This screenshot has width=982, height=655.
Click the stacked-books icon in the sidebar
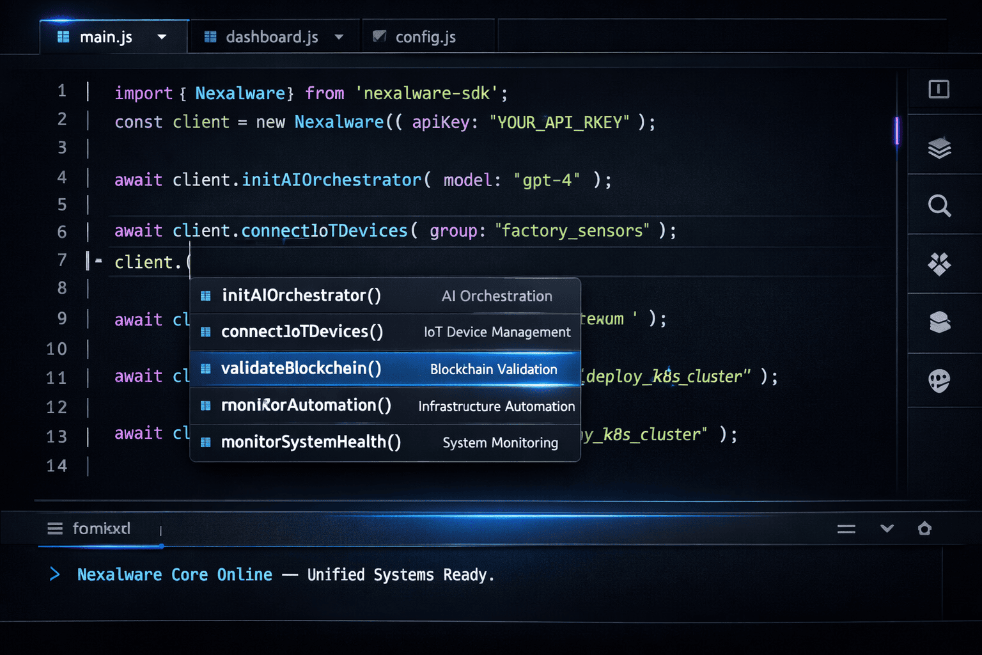point(938,323)
